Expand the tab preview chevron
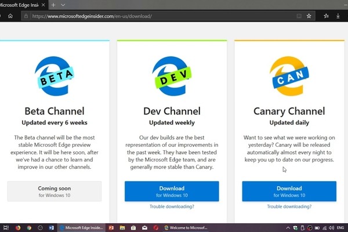Viewport: 348px width, 232px height. tap(63, 5)
